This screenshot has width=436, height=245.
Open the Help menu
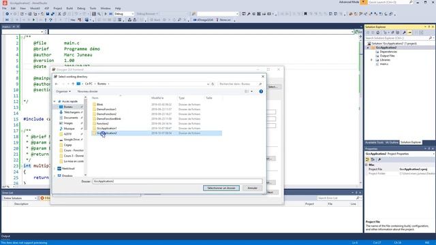(118, 8)
